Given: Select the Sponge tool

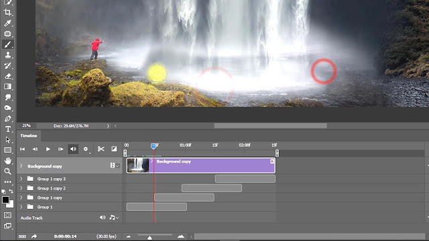Looking at the screenshot, I should 7,108.
